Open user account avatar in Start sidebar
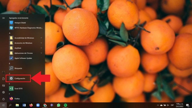 coord(3,72)
